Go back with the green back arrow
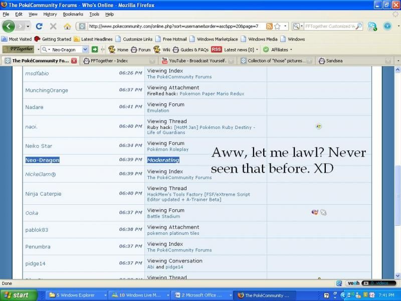Screen dimensions: 401x301 (x=9, y=26)
